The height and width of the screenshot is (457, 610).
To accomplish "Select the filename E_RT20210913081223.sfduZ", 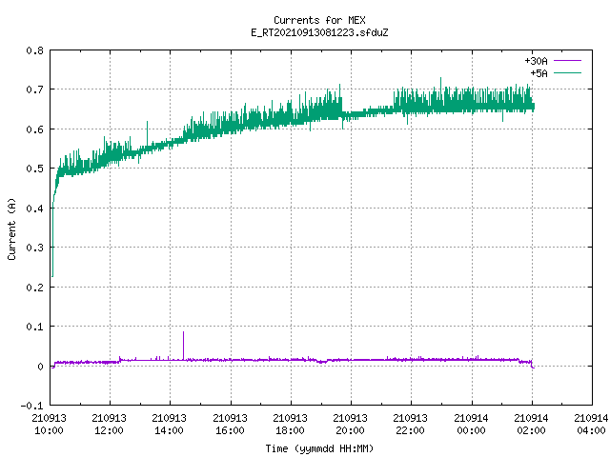I will point(319,32).
